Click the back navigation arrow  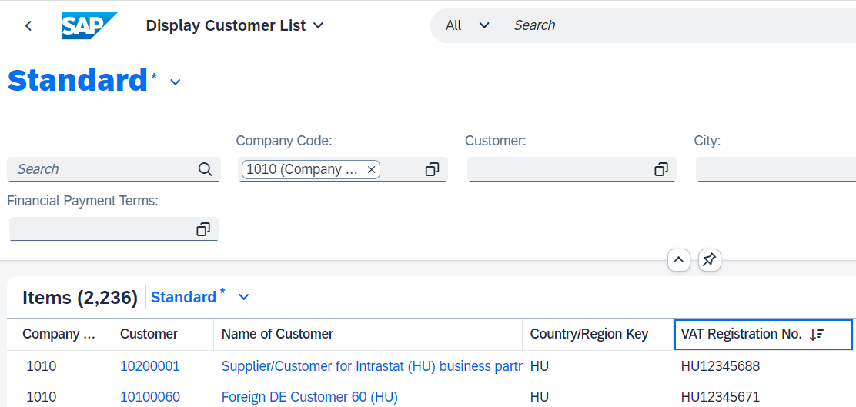tap(28, 25)
